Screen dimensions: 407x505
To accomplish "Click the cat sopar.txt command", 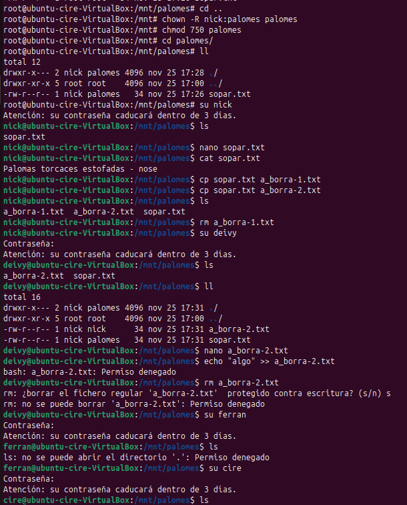I will pos(228,158).
